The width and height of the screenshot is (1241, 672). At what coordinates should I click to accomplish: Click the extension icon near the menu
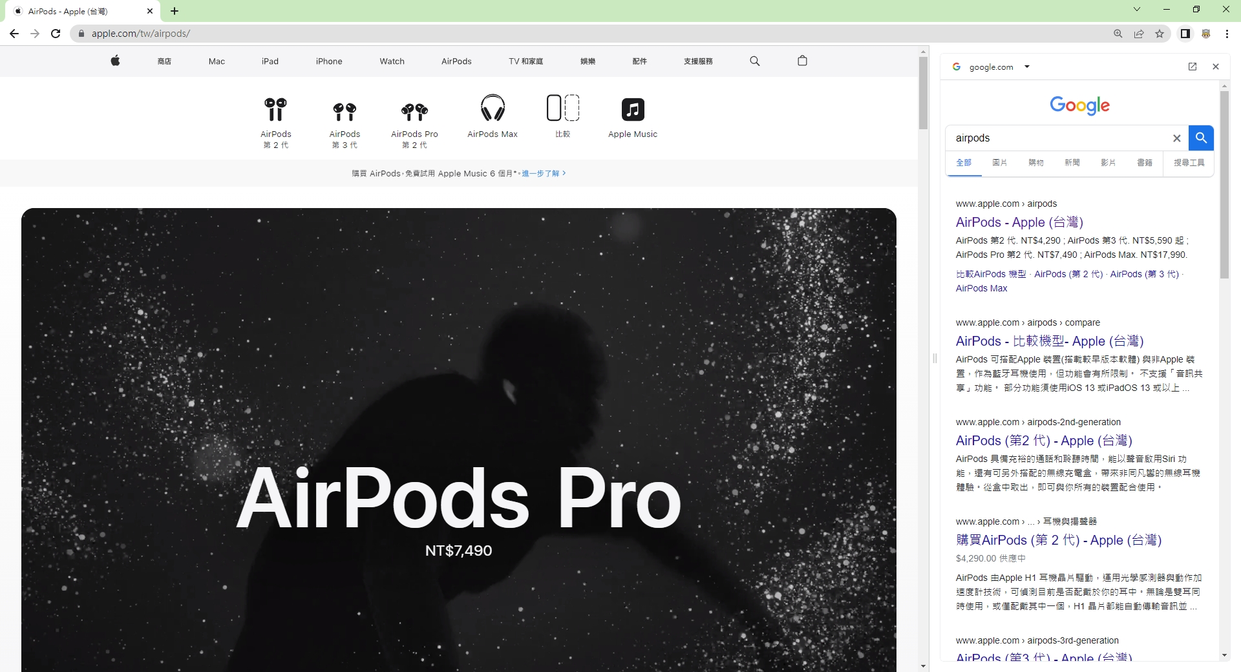[x=1205, y=34]
